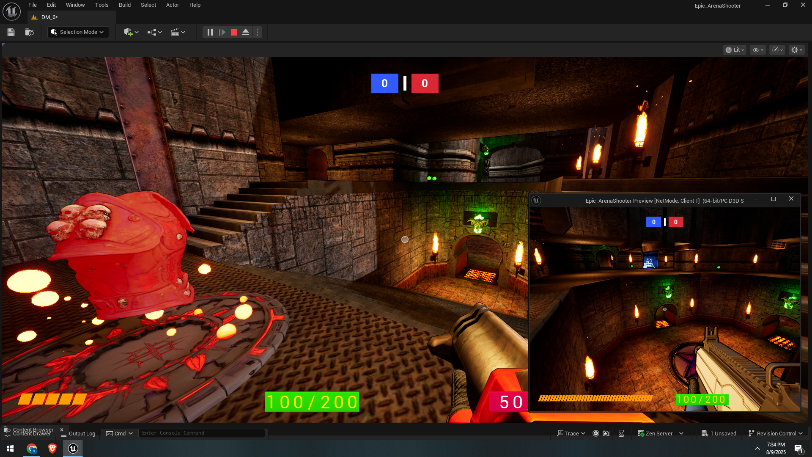812x457 pixels.
Task: Click the orange ammo bar in Client 1 preview
Action: tap(595, 398)
